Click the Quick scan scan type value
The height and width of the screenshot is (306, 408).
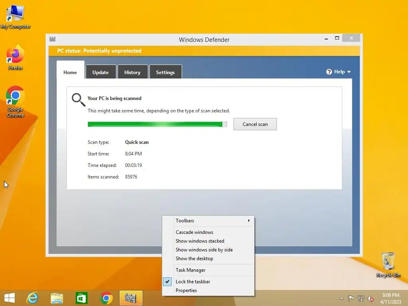(137, 142)
